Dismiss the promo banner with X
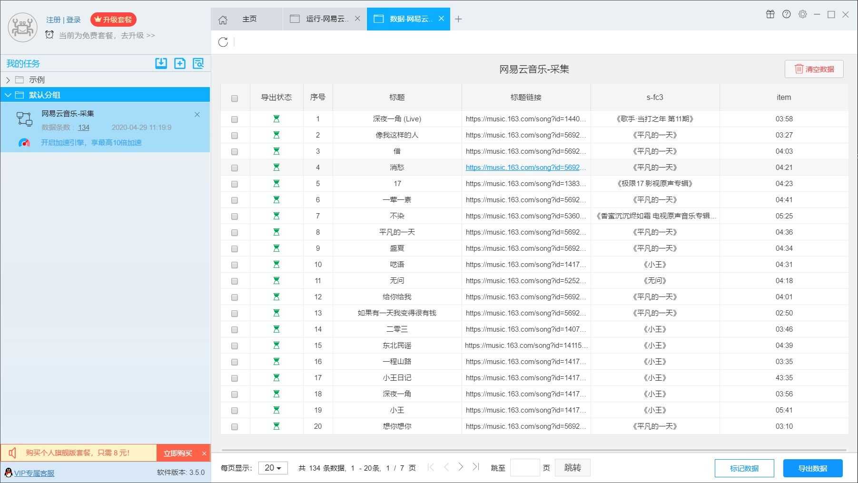The width and height of the screenshot is (858, 483). (x=204, y=453)
